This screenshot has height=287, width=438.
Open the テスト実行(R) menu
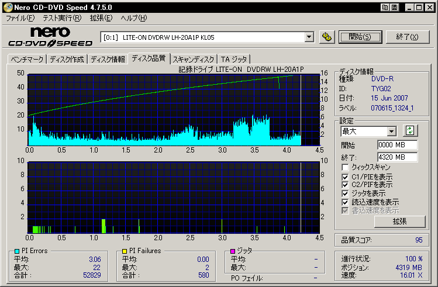(x=62, y=18)
